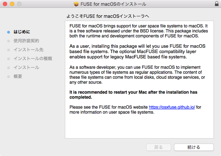Screen dimensions: 221x156
Task: Click the window title FUSE for macOSのインストール
Action: click(x=113, y=4)
